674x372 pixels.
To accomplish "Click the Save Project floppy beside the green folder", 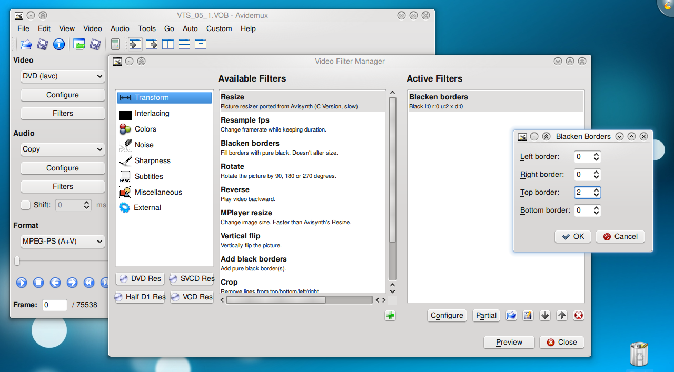I will click(95, 44).
